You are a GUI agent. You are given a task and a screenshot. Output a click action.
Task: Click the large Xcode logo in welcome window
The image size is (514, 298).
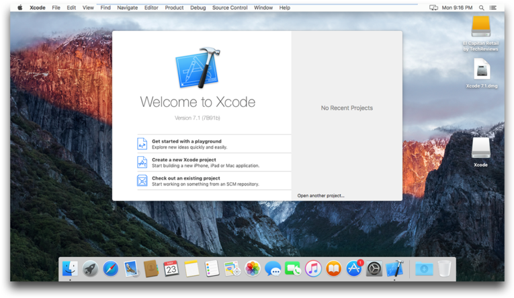198,68
